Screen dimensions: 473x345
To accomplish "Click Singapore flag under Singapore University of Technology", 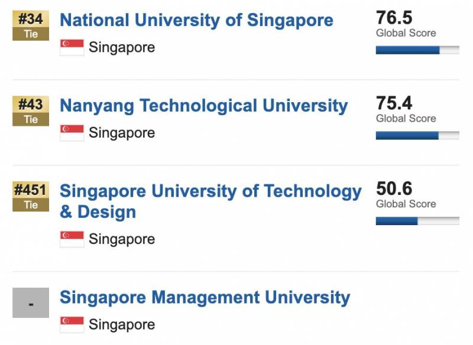I will coord(72,239).
